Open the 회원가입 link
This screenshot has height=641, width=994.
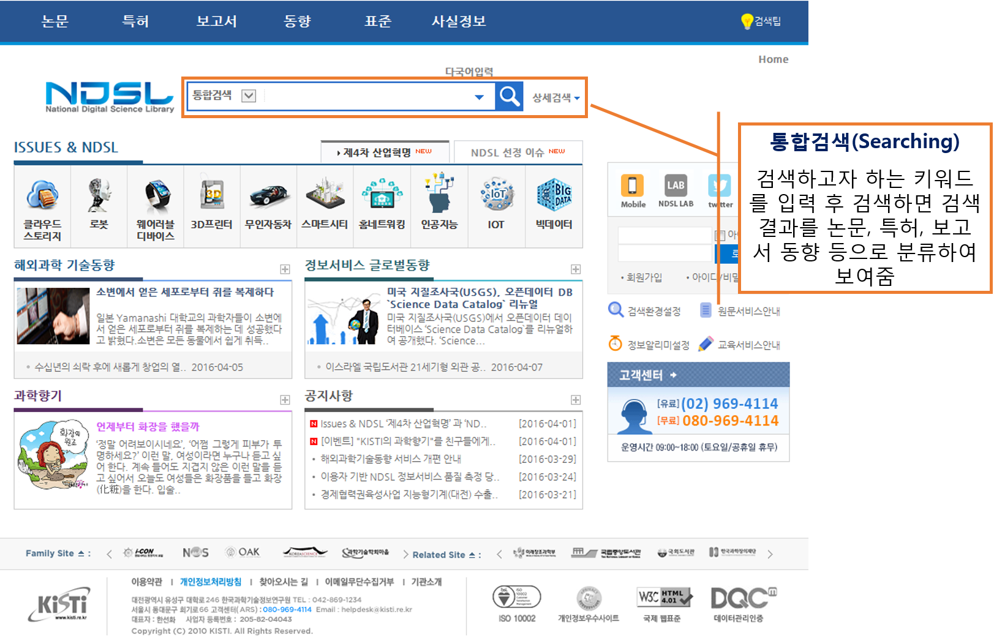tap(644, 277)
